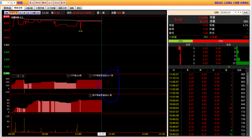The height and width of the screenshot is (137, 252).
Task: Toggle the 均 average line button
Action: [x=16, y=13]
